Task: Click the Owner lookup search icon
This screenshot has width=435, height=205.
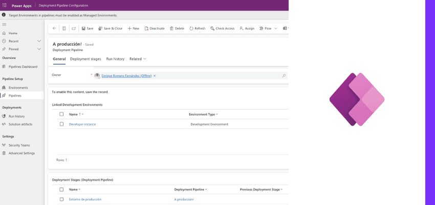Action: tap(284, 75)
